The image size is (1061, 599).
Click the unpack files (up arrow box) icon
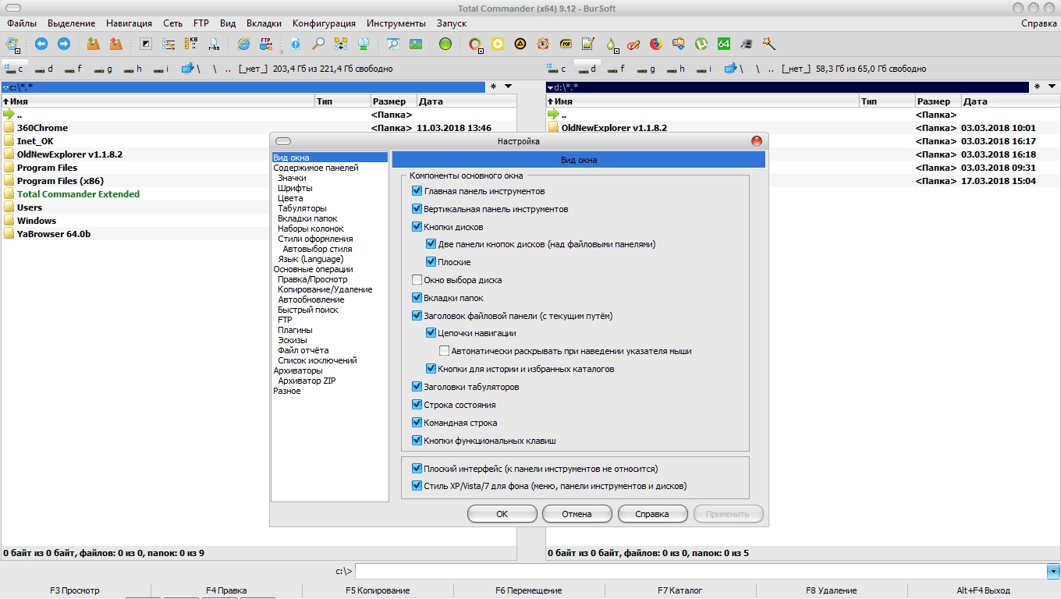(115, 44)
